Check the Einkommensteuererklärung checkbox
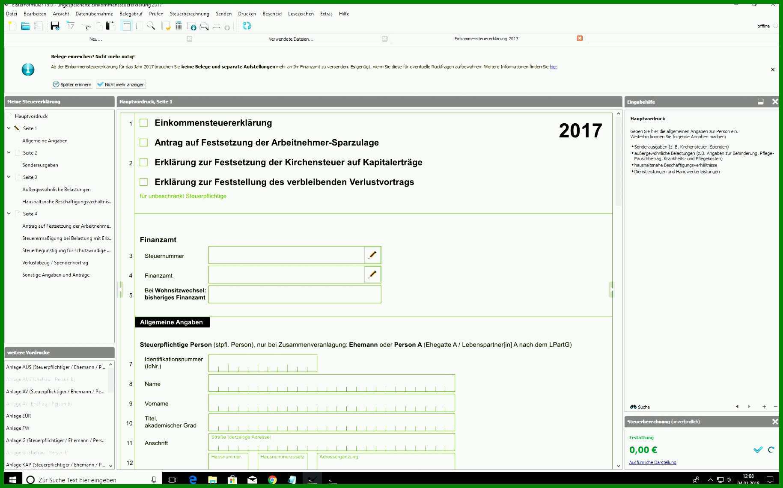This screenshot has width=783, height=488. (144, 123)
